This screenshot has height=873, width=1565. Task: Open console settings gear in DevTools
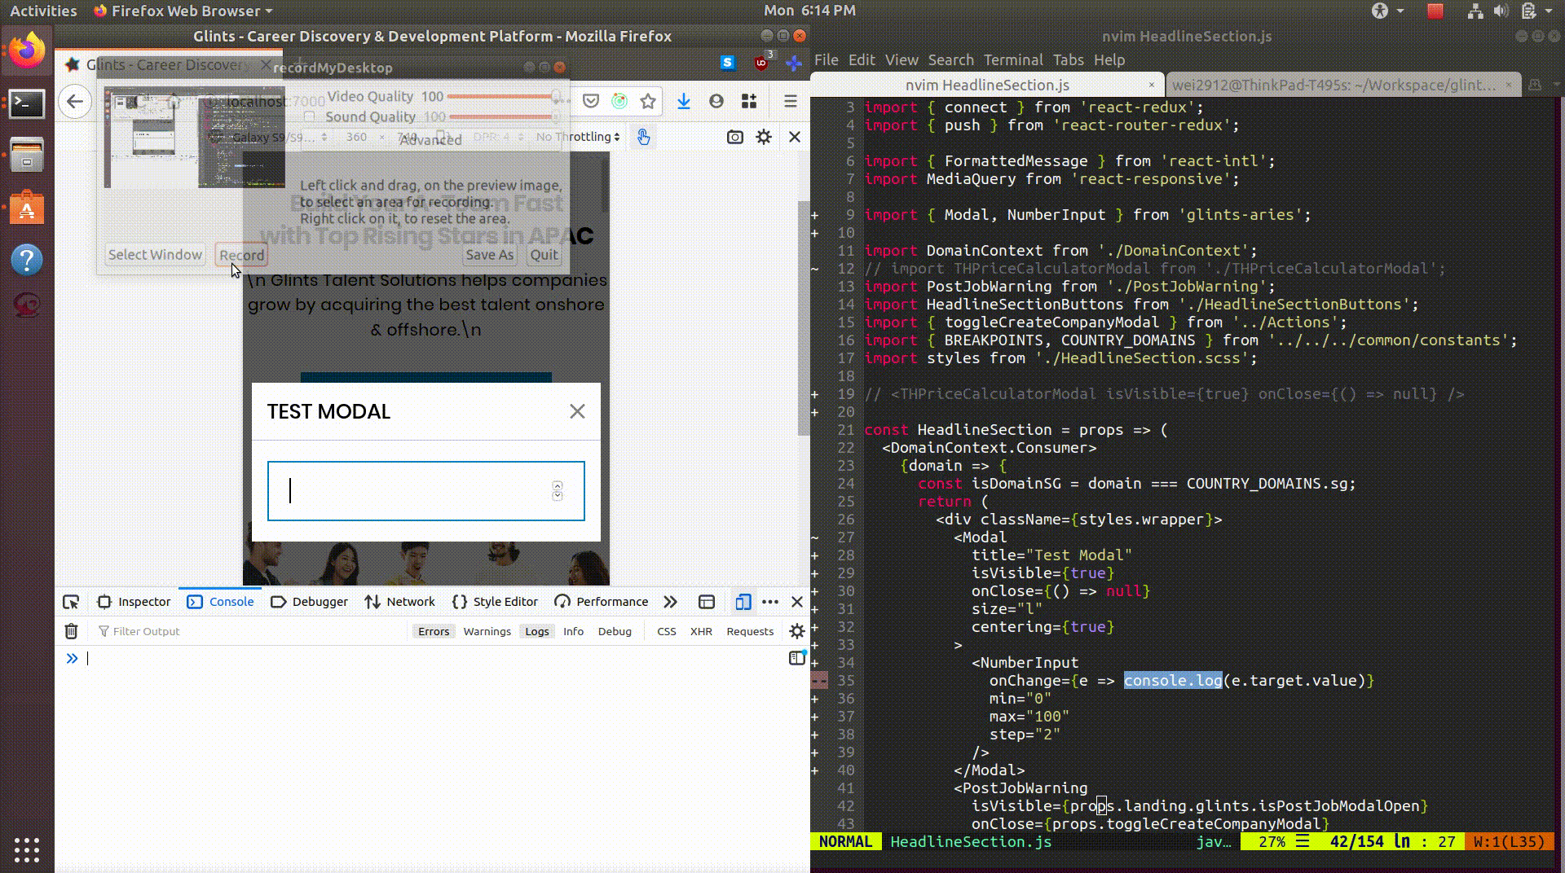tap(797, 631)
